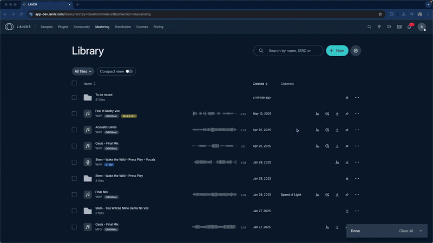This screenshot has width=433, height=243.
Task: Seek within the Final Mix waveform
Action: click(x=215, y=194)
